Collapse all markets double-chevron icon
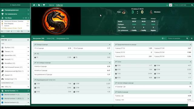 tap(192, 38)
